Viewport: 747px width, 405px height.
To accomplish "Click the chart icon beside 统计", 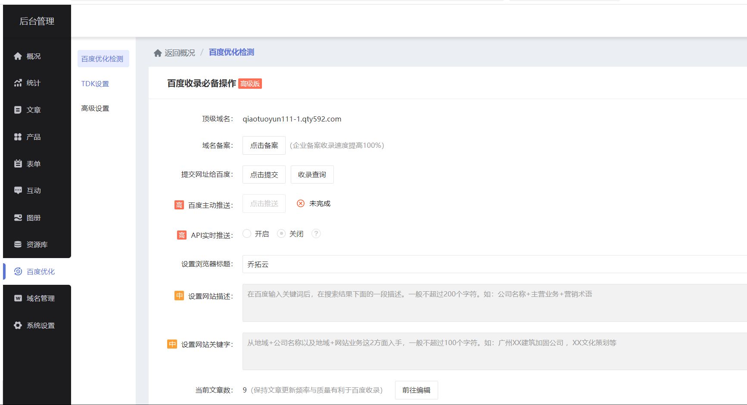I will point(18,83).
